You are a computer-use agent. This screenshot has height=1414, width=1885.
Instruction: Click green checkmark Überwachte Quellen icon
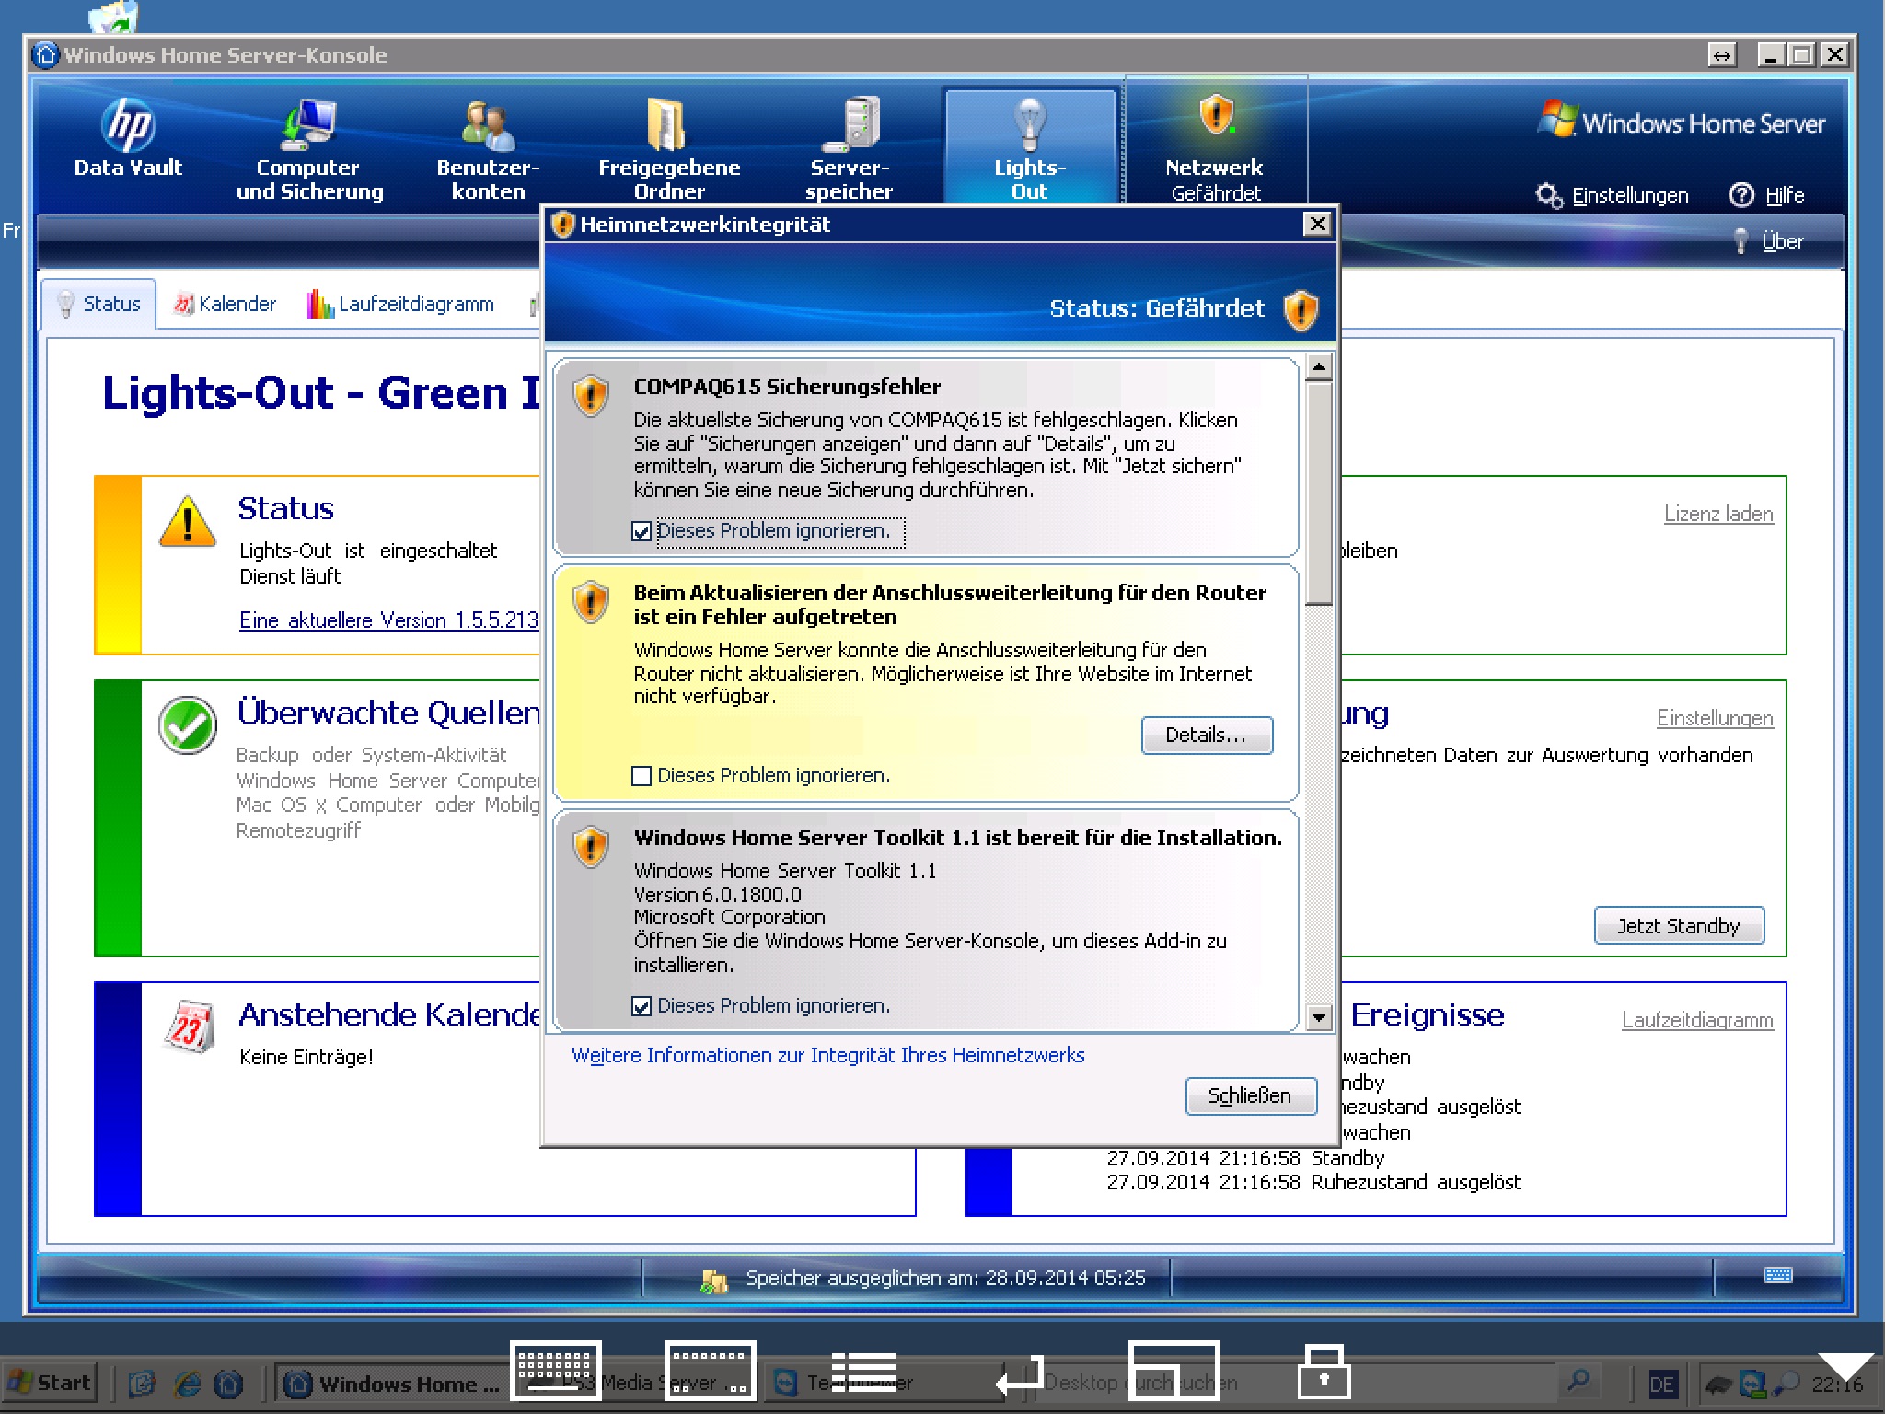coord(188,725)
